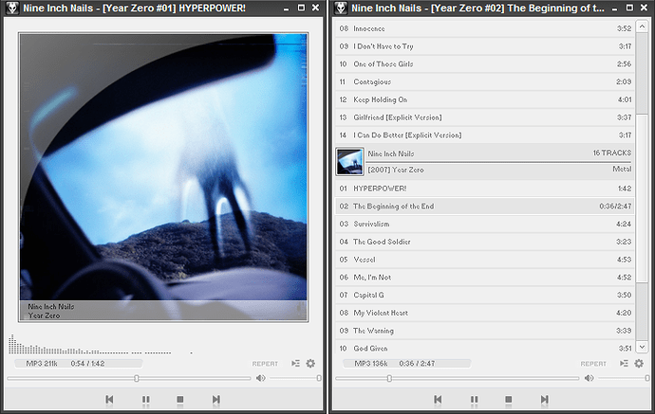Click the Metal genre label
Screen dimensions: 655x414
pyautogui.click(x=622, y=169)
